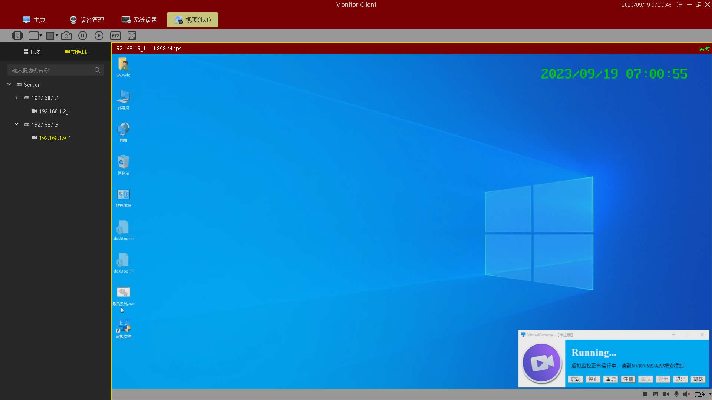
Task: Click the stop stream square icon
Action: click(645, 394)
